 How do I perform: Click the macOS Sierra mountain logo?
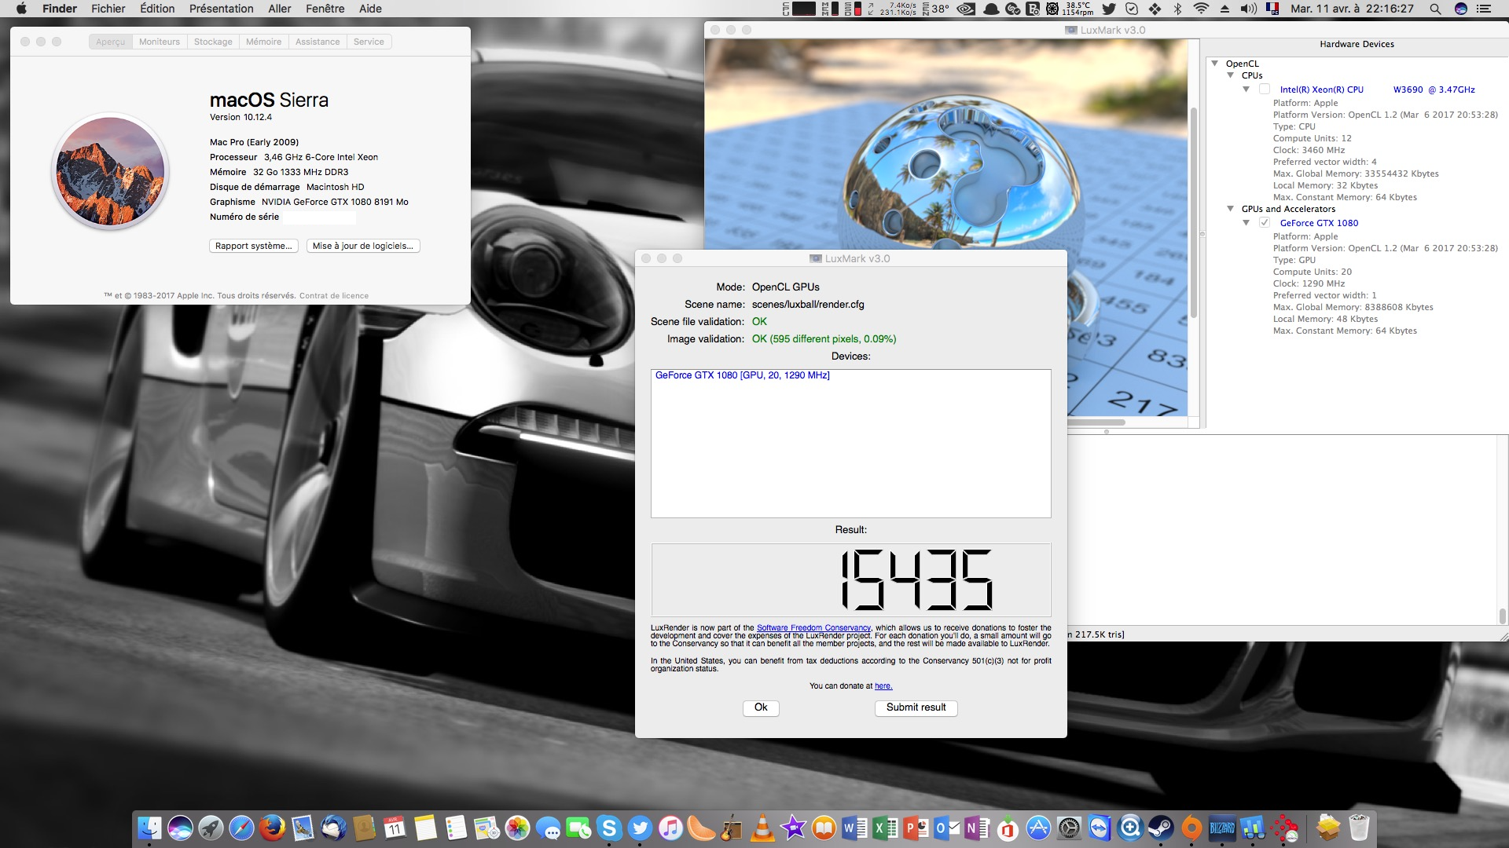click(111, 171)
